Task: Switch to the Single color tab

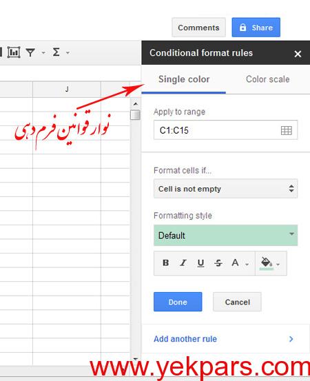Action: 184,79
